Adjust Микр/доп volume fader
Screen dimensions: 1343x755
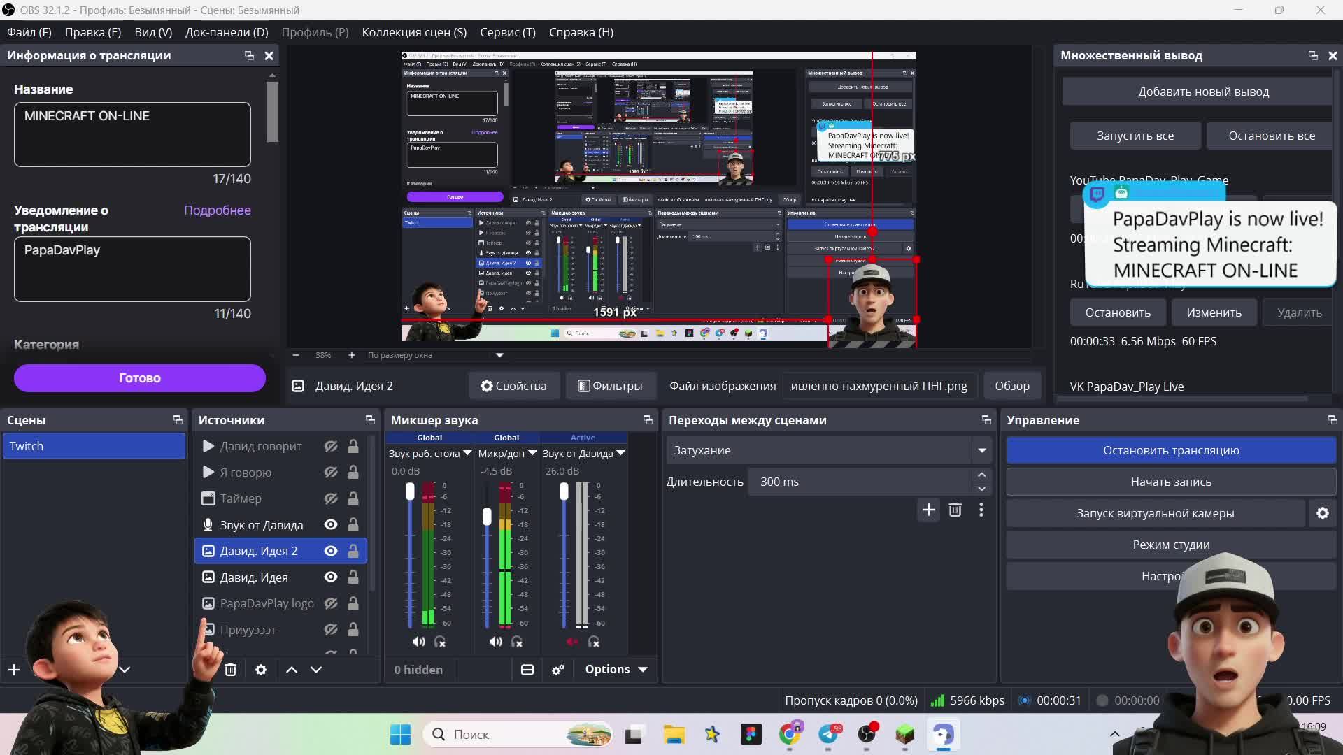pyautogui.click(x=487, y=517)
